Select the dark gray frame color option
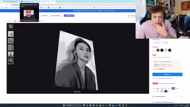 coord(158,50)
